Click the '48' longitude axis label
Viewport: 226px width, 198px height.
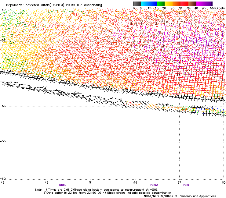pos(46,182)
